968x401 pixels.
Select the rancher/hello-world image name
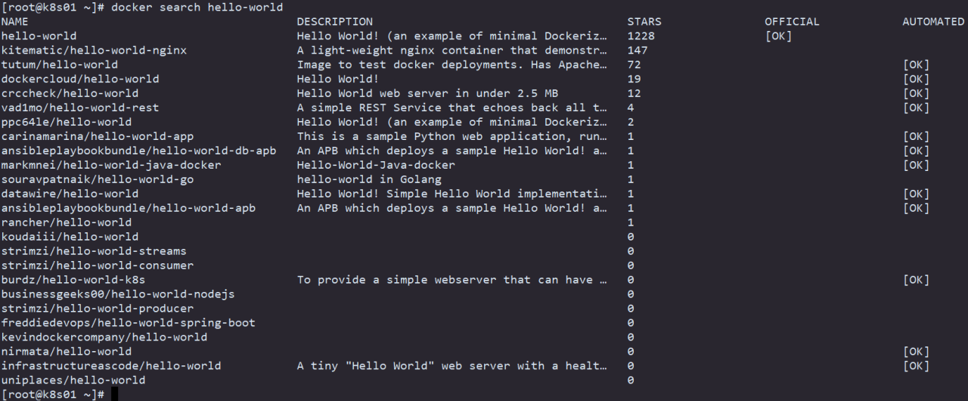67,222
